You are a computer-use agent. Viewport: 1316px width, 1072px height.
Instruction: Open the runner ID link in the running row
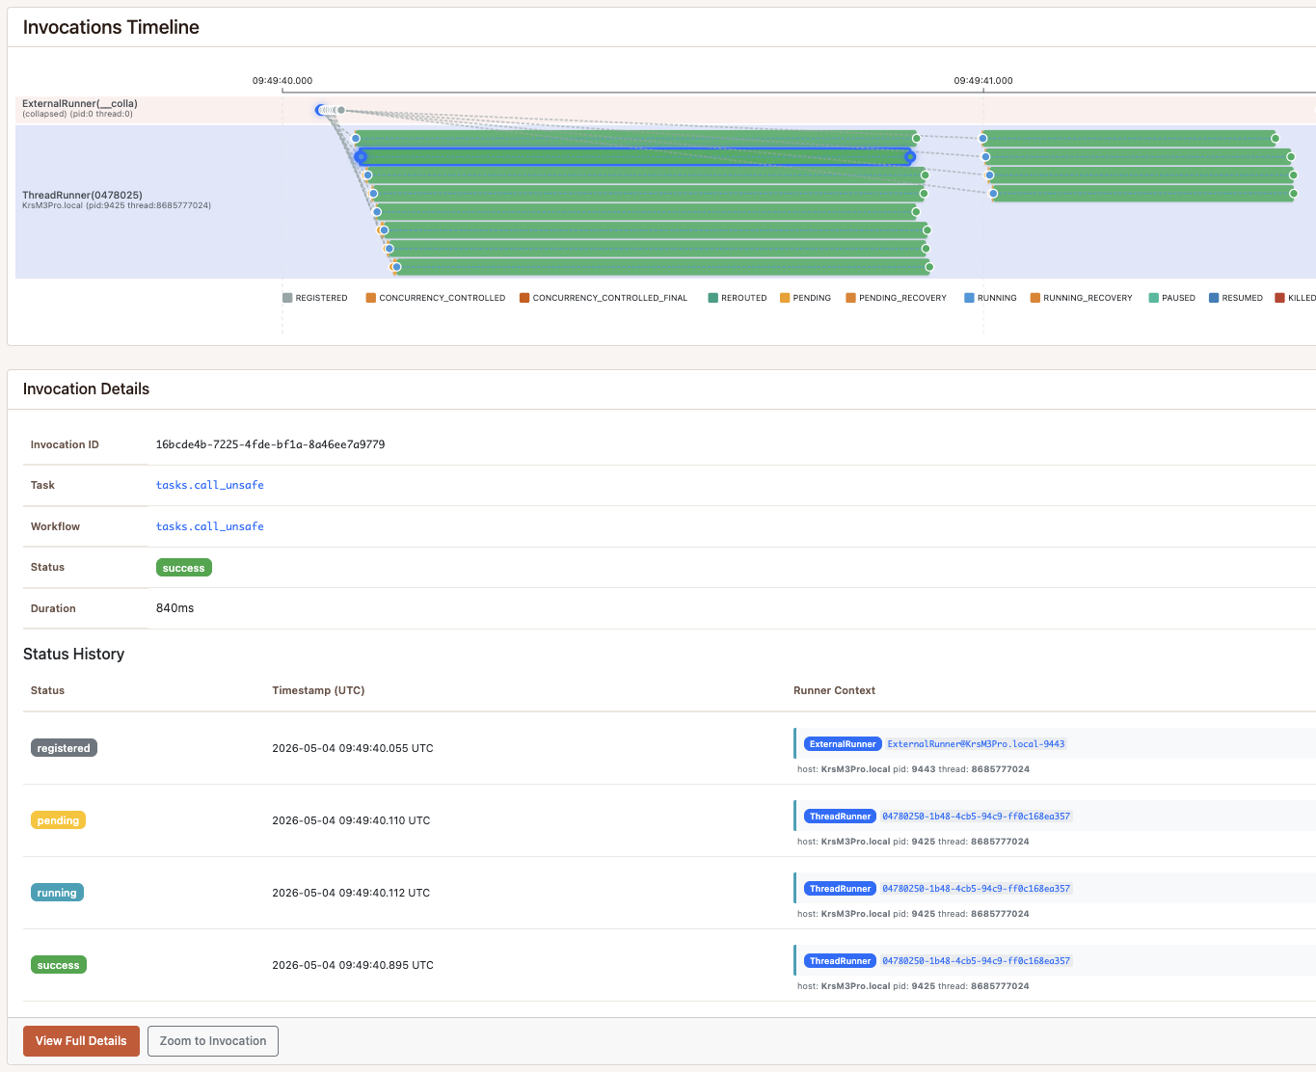tap(976, 889)
